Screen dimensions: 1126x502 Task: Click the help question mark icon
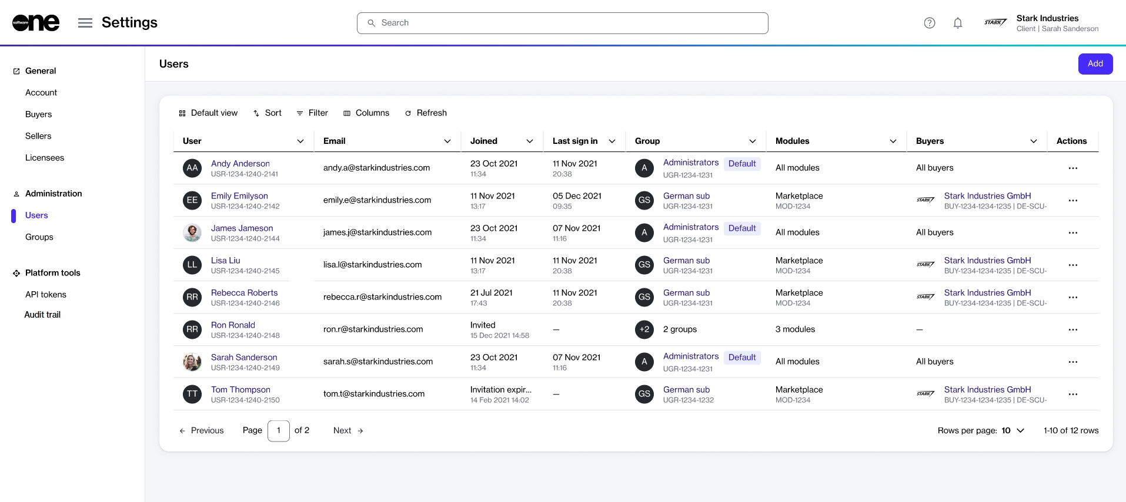pyautogui.click(x=929, y=23)
